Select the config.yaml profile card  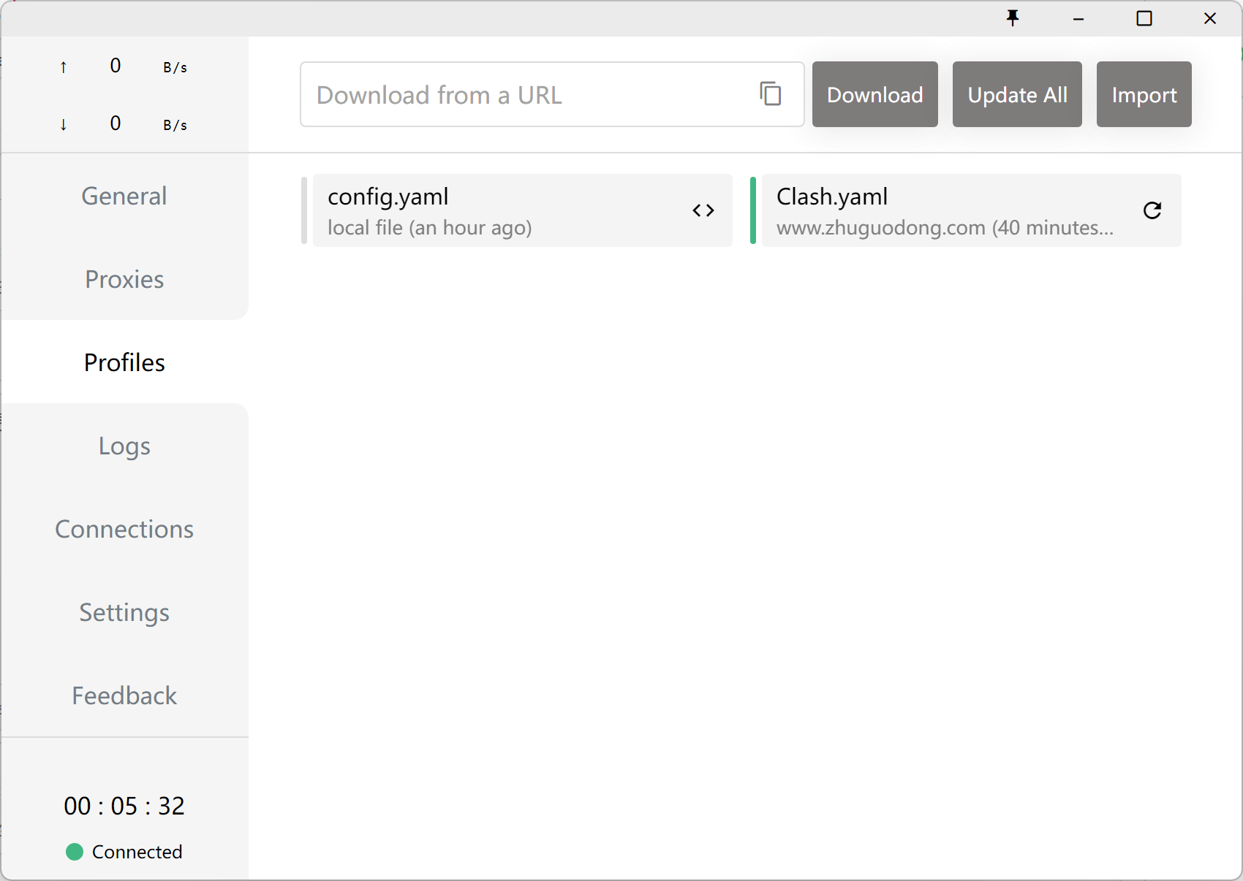coord(522,210)
